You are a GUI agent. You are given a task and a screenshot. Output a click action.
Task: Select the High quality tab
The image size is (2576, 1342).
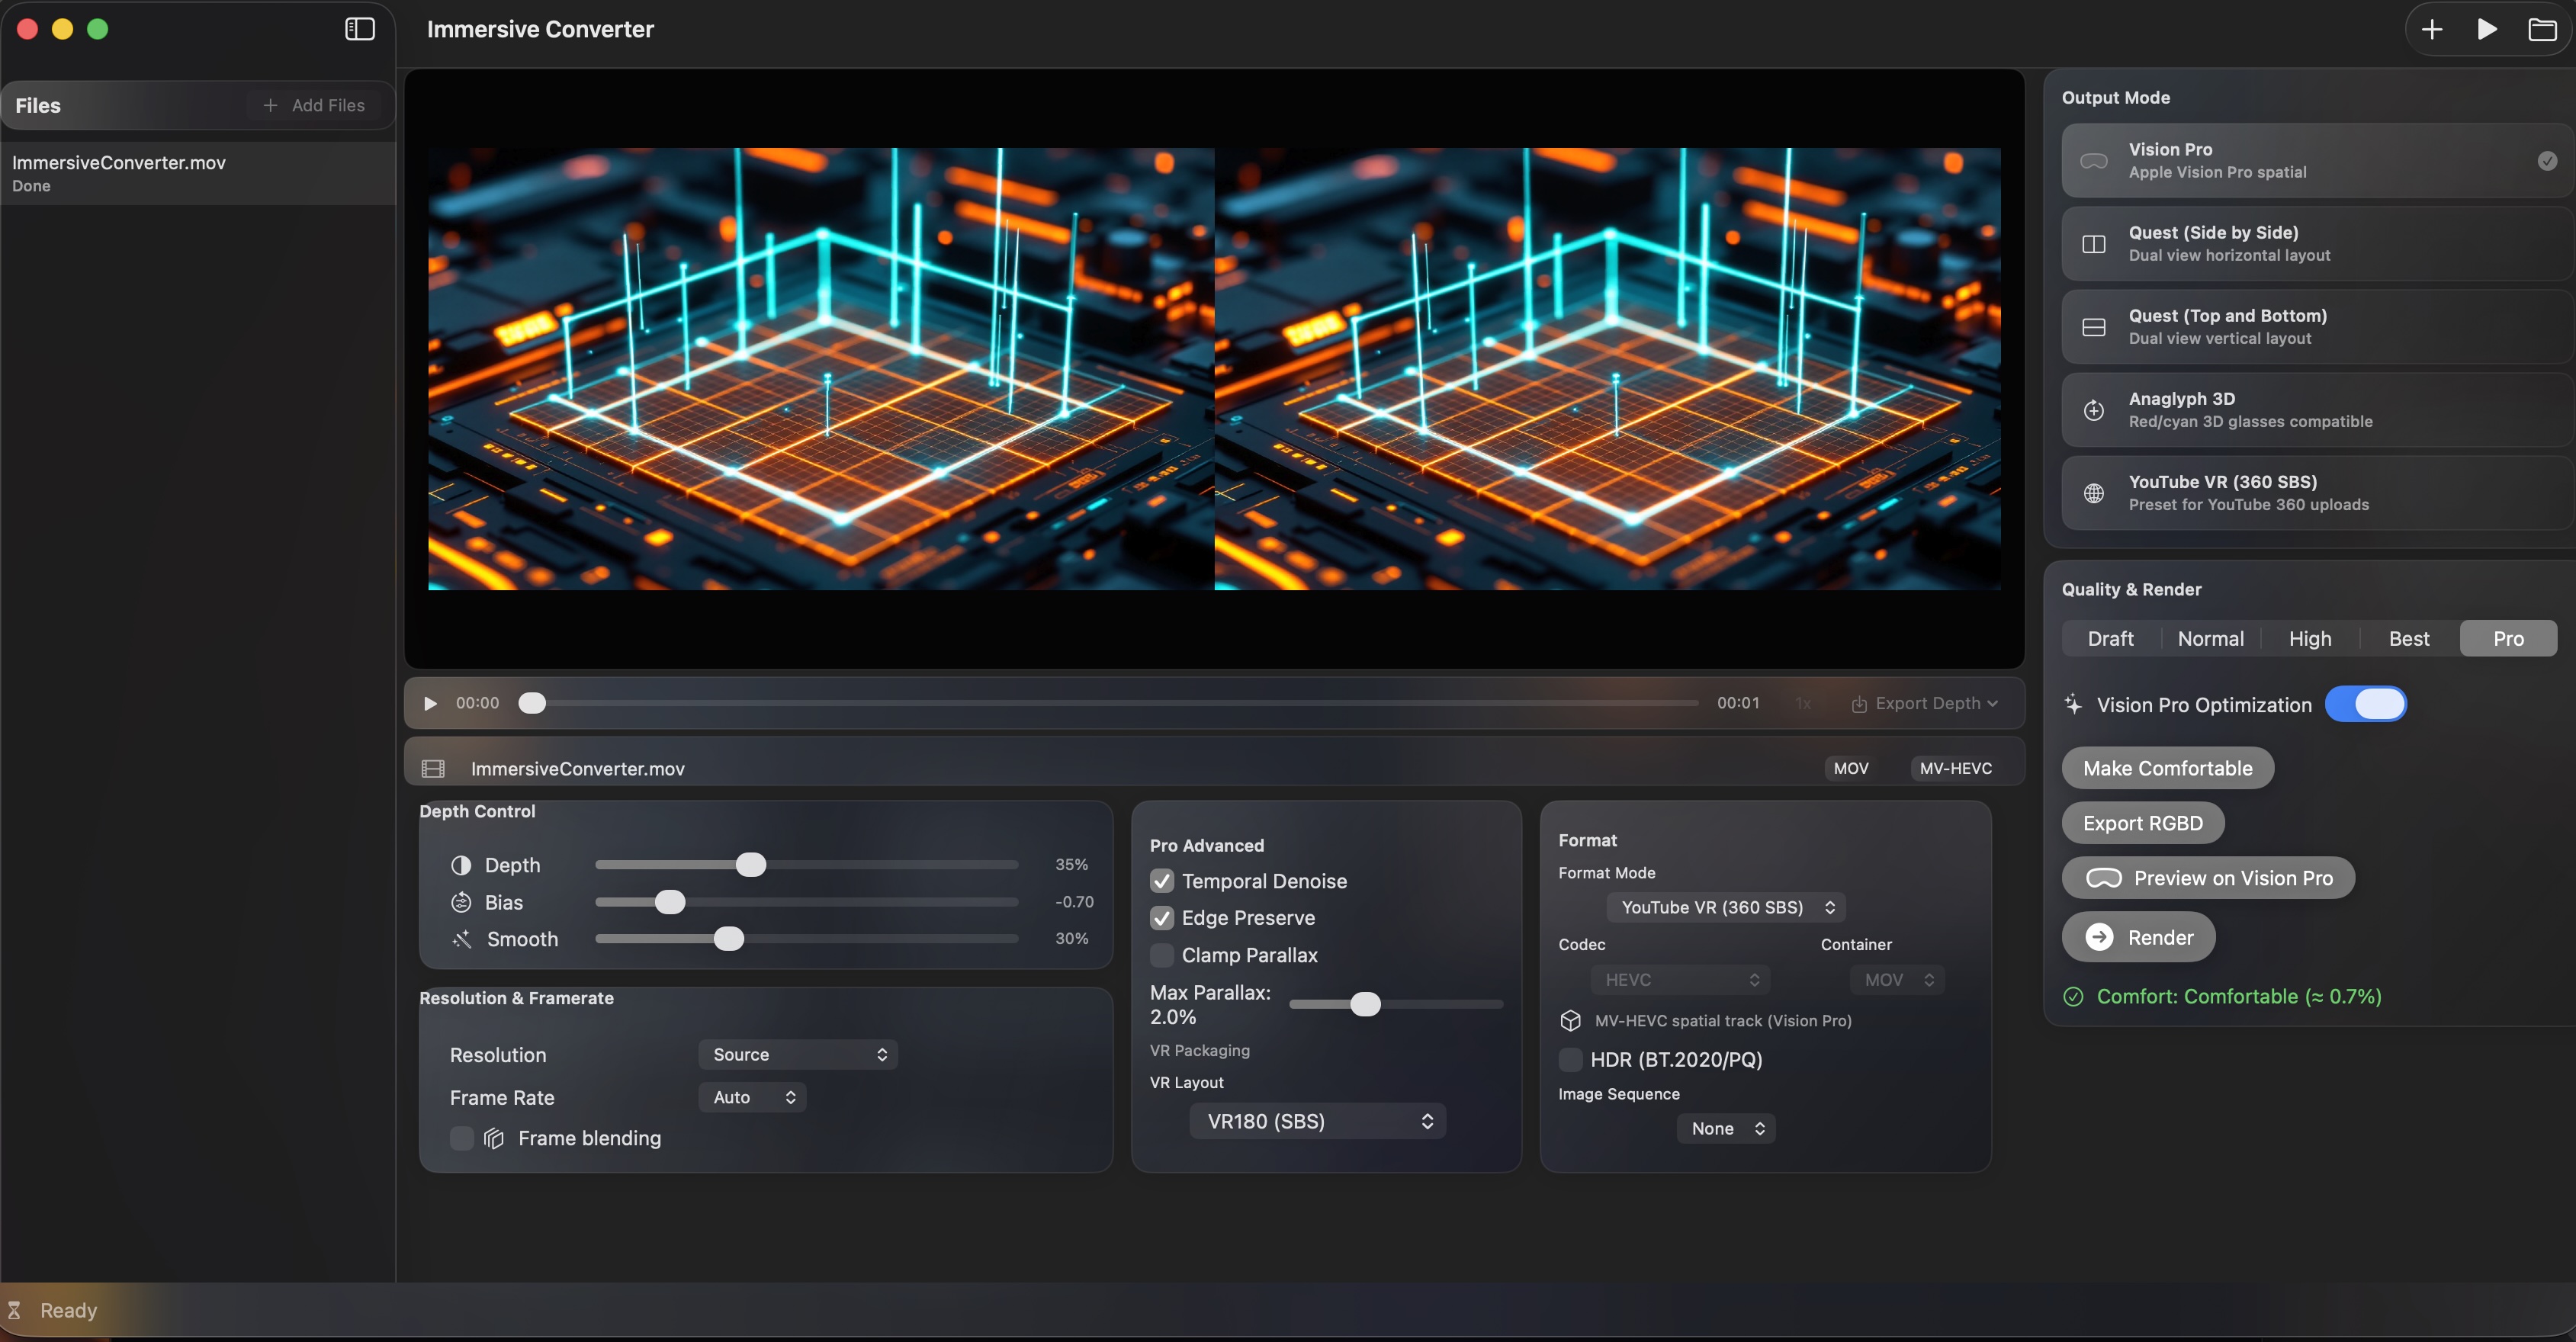pyautogui.click(x=2309, y=638)
